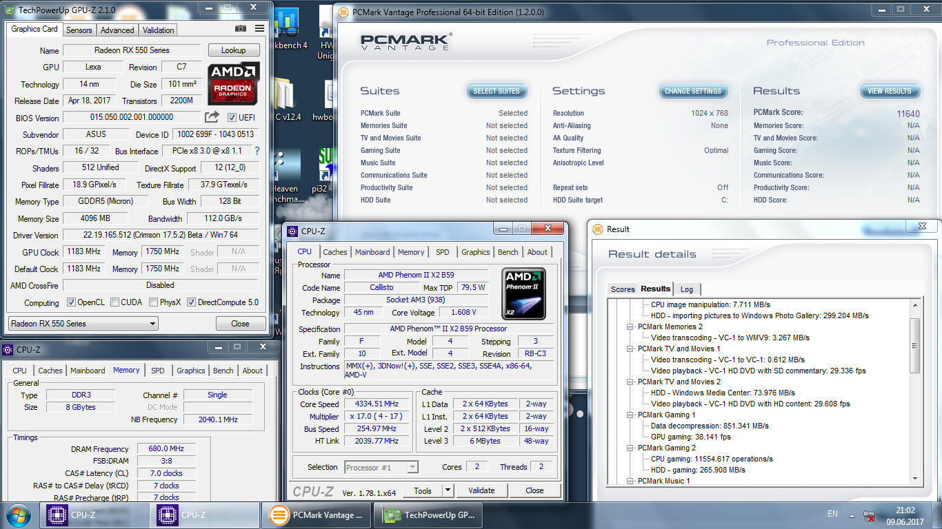Switch to GPU-Z Advanced tab
Image resolution: width=942 pixels, height=529 pixels.
click(117, 30)
